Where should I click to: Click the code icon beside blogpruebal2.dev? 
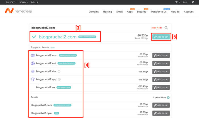[33, 71]
